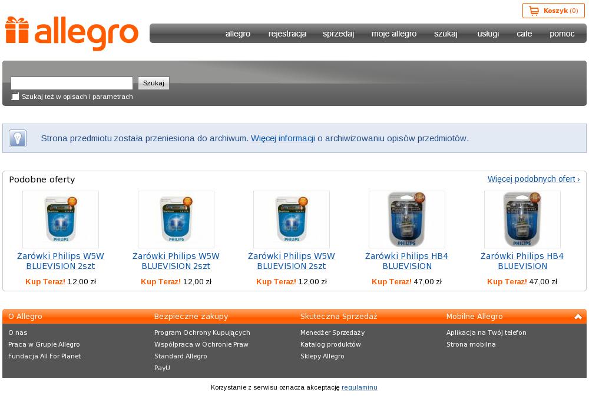Image resolution: width=589 pixels, height=399 pixels.
Task: Open the rejestracja menu item
Action: click(287, 34)
